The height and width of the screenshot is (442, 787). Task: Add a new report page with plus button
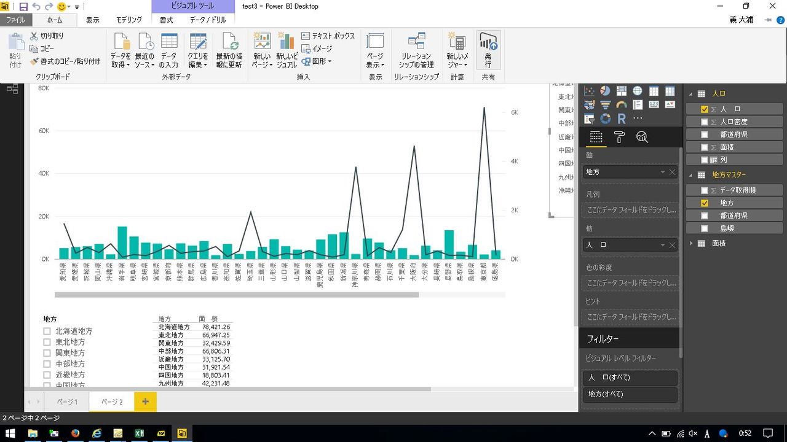[x=145, y=402]
